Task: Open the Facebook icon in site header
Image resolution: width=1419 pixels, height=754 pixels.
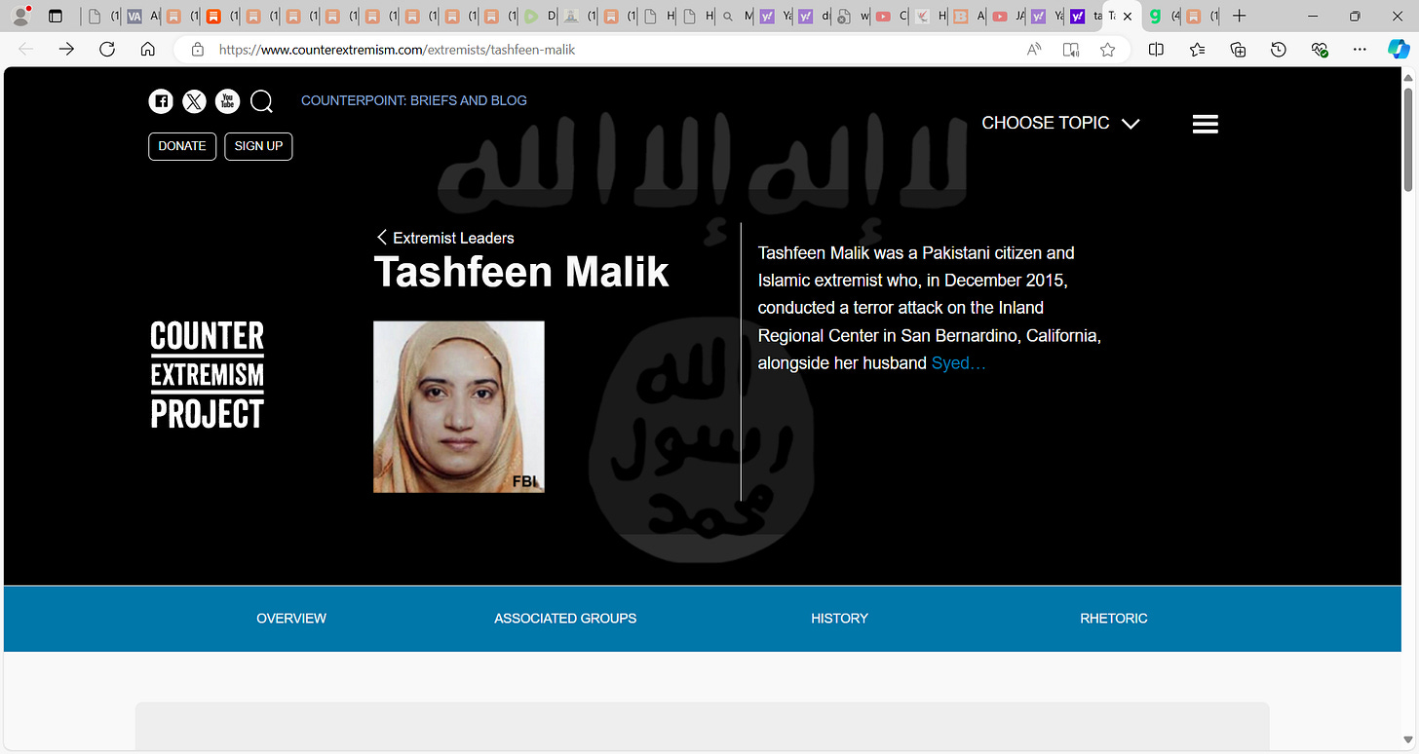Action: pyautogui.click(x=161, y=101)
